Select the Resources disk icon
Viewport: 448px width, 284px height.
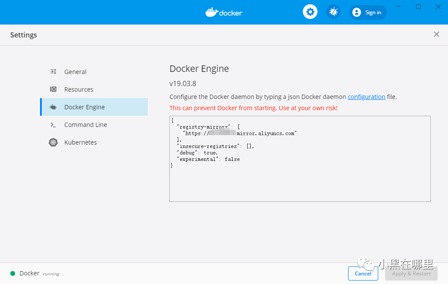click(x=53, y=89)
